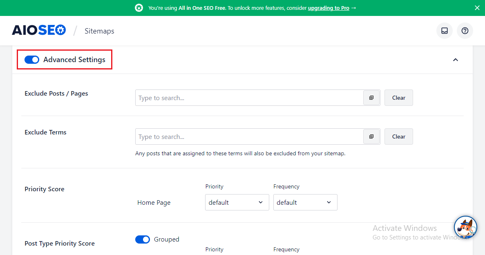Image resolution: width=485 pixels, height=255 pixels.
Task: Open the Home Page Priority dropdown
Action: (237, 202)
